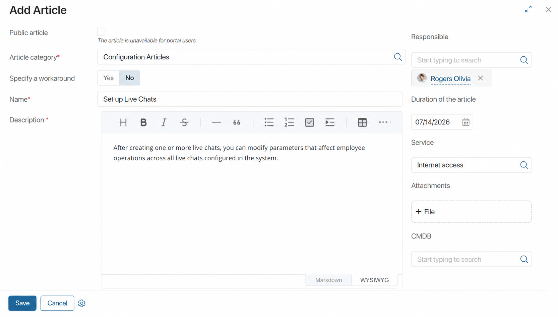Add a file attachment
This screenshot has height=317, width=558.
coord(471,212)
